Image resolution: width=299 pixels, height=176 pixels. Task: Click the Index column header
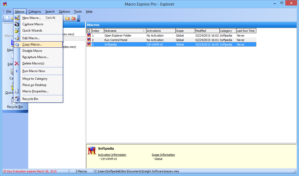[98, 31]
